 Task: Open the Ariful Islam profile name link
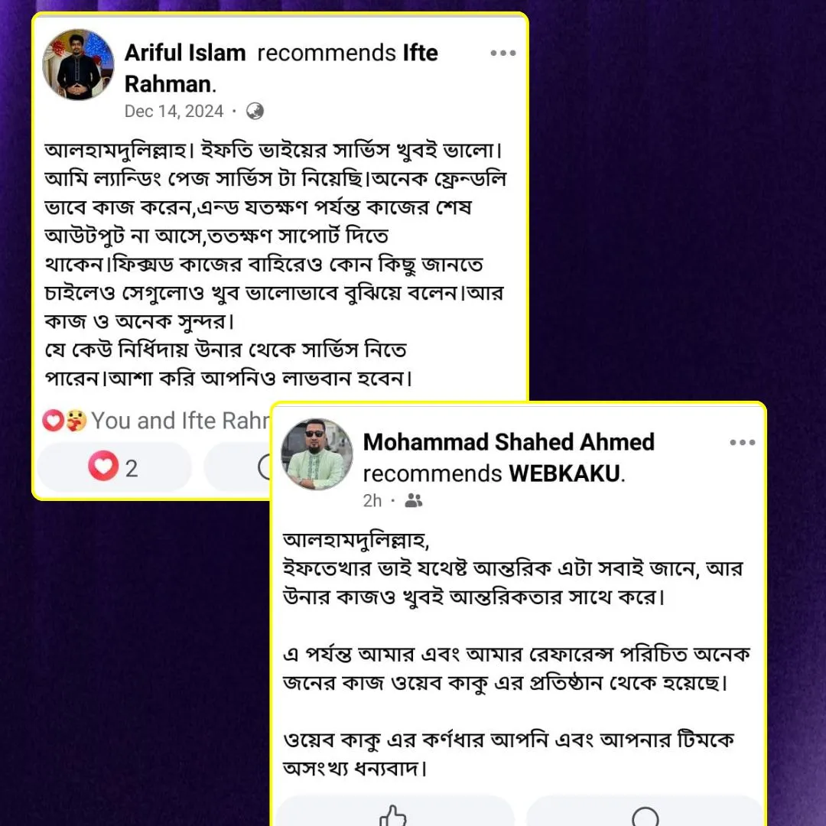click(x=185, y=53)
